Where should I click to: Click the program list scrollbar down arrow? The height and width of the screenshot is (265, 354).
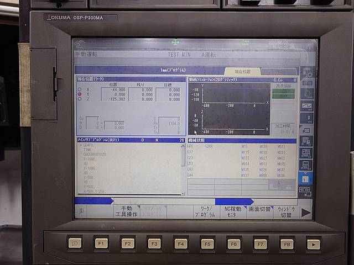183,193
